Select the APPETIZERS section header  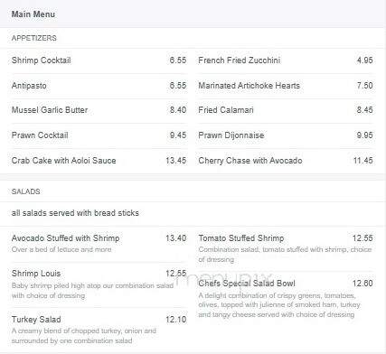tap(34, 38)
